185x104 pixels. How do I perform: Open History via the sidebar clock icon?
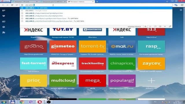(4, 27)
